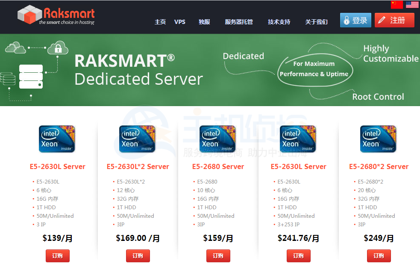This screenshot has height=267, width=420.
Task: Order the $249/月 E5-2680*2 server
Action: [x=379, y=256]
